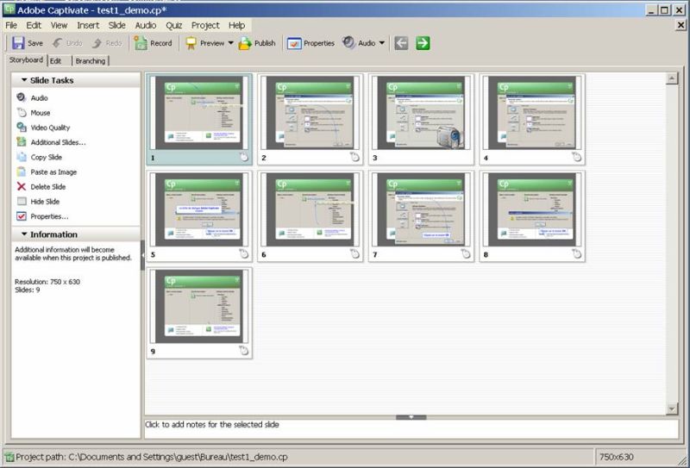Select slide 7 thumbnail
Image resolution: width=690 pixels, height=468 pixels.
coord(421,216)
